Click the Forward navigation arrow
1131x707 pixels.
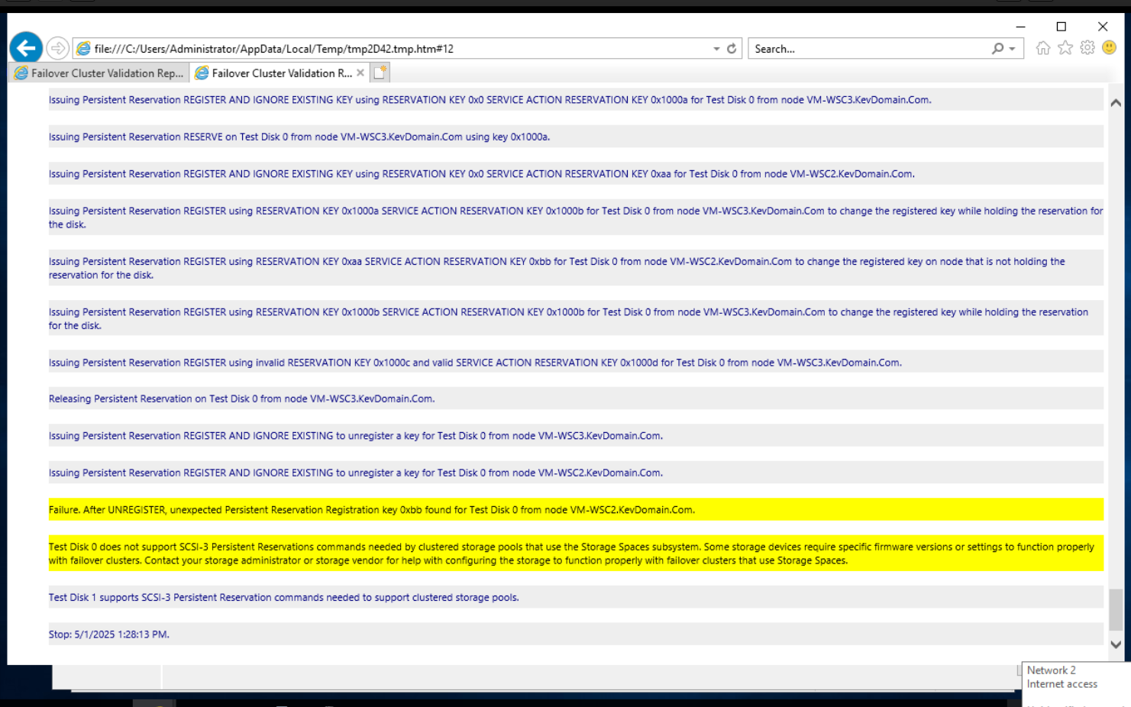click(57, 48)
